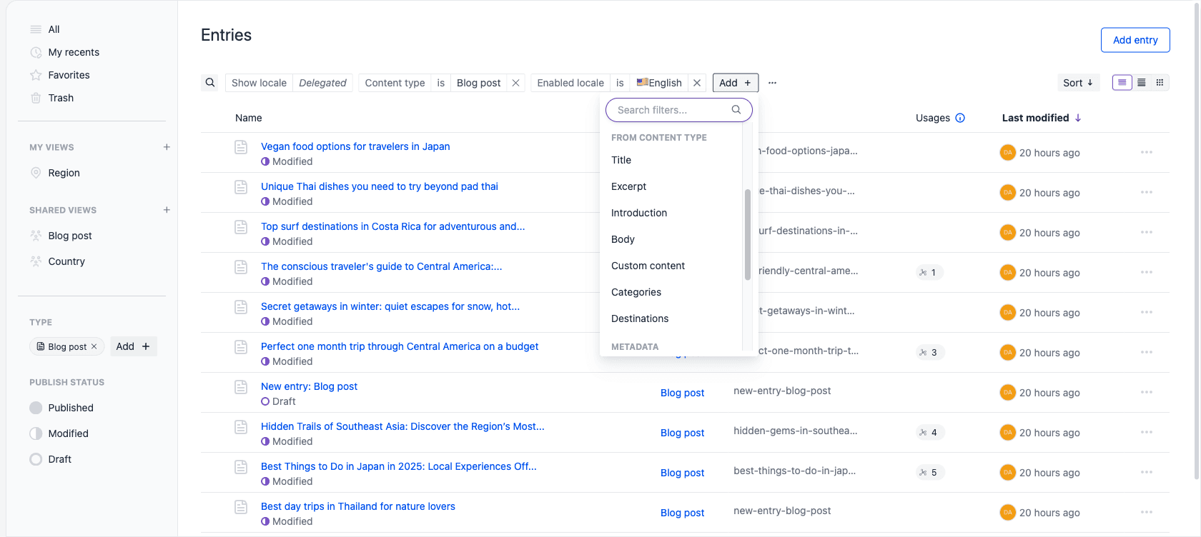The image size is (1201, 537).
Task: Switch to the grid view
Action: click(1160, 83)
